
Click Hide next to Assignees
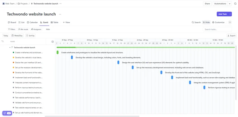(x=48, y=29)
